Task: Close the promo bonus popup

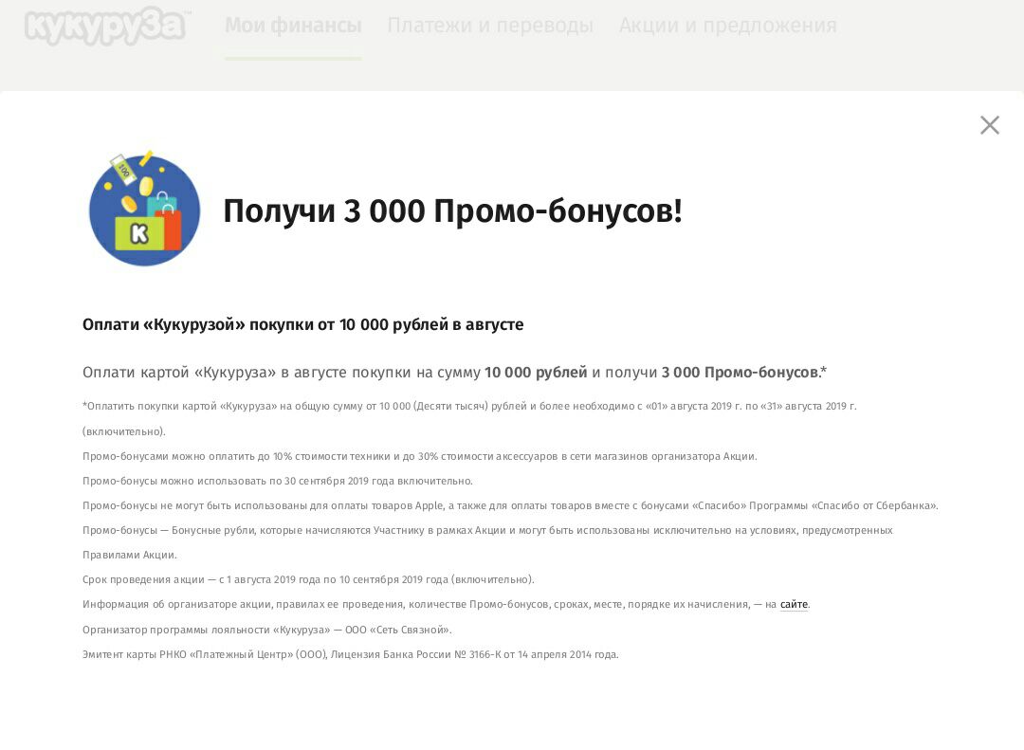Action: [989, 125]
